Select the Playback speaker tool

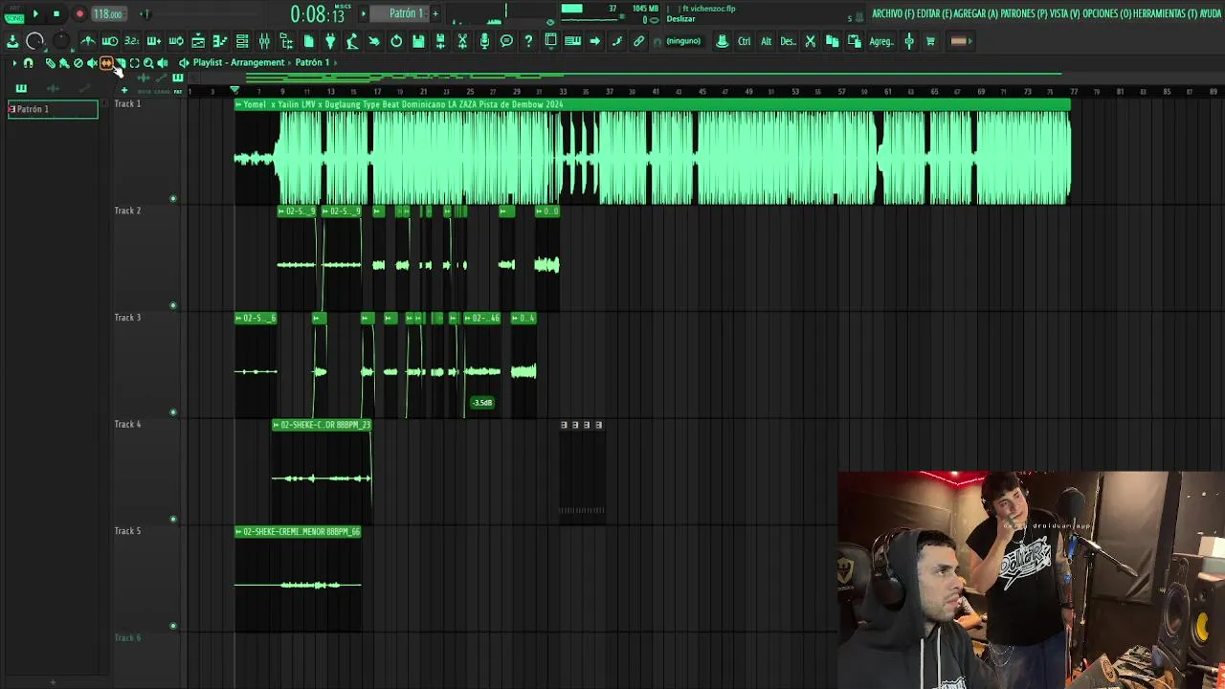click(x=163, y=62)
